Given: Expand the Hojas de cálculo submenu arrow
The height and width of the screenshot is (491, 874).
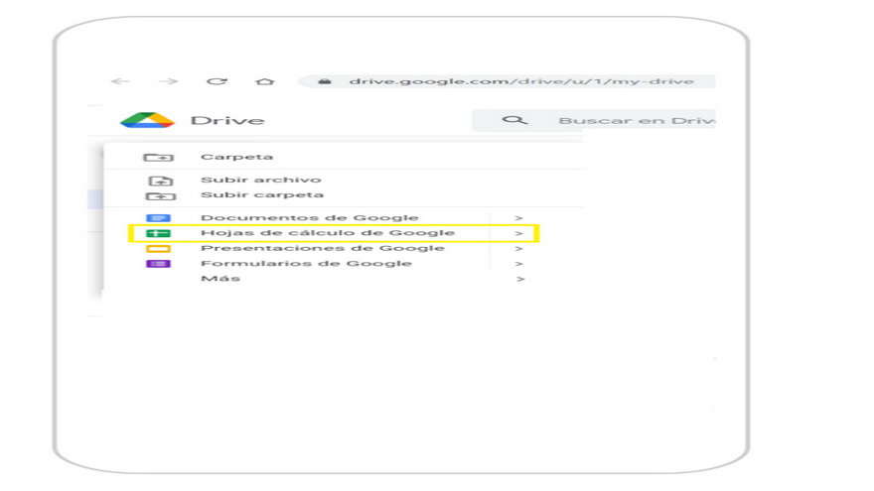Looking at the screenshot, I should click(x=518, y=233).
